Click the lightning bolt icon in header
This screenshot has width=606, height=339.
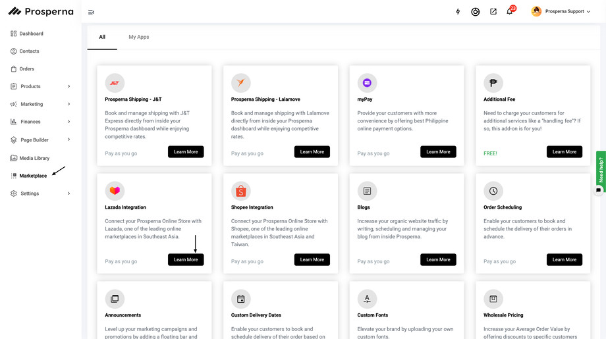tap(458, 12)
